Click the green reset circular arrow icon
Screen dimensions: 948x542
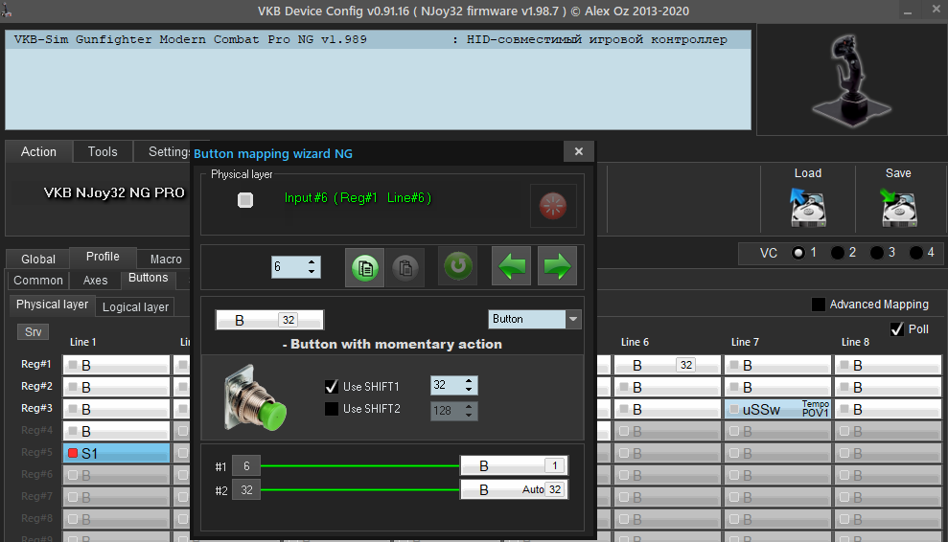tap(457, 266)
